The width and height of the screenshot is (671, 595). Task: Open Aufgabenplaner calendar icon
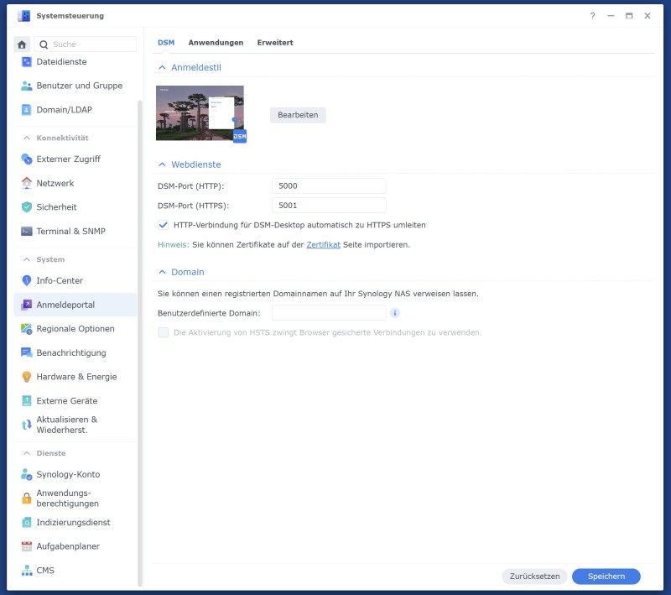(x=27, y=546)
